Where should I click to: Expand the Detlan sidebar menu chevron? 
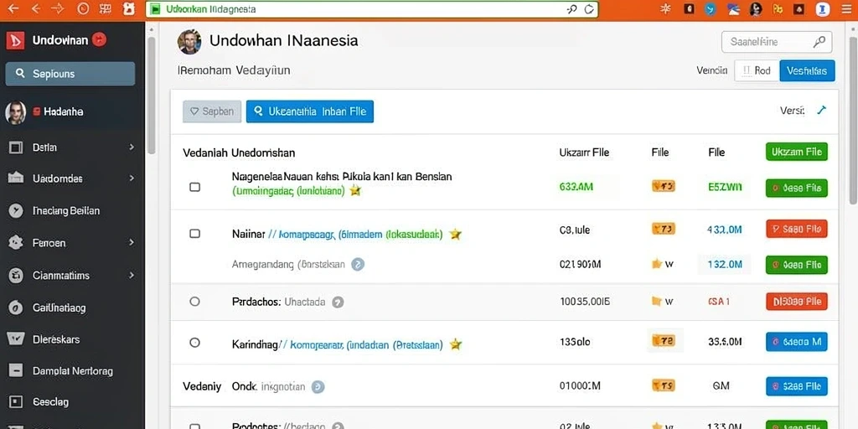[132, 147]
